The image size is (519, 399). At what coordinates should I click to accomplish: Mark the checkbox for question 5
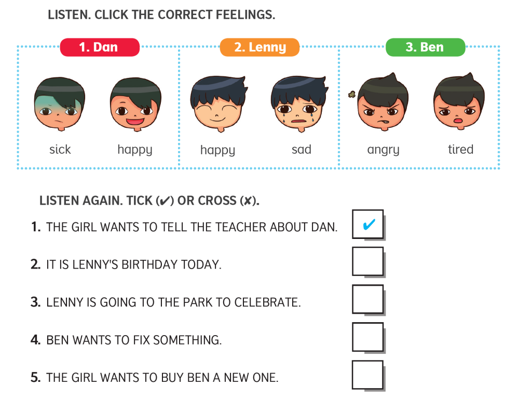coord(368,375)
